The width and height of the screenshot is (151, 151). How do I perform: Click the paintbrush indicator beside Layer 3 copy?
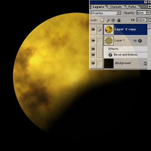click(x=100, y=29)
